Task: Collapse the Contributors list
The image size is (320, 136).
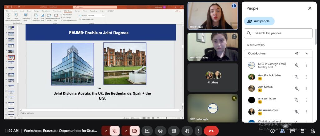Action: [x=307, y=54]
